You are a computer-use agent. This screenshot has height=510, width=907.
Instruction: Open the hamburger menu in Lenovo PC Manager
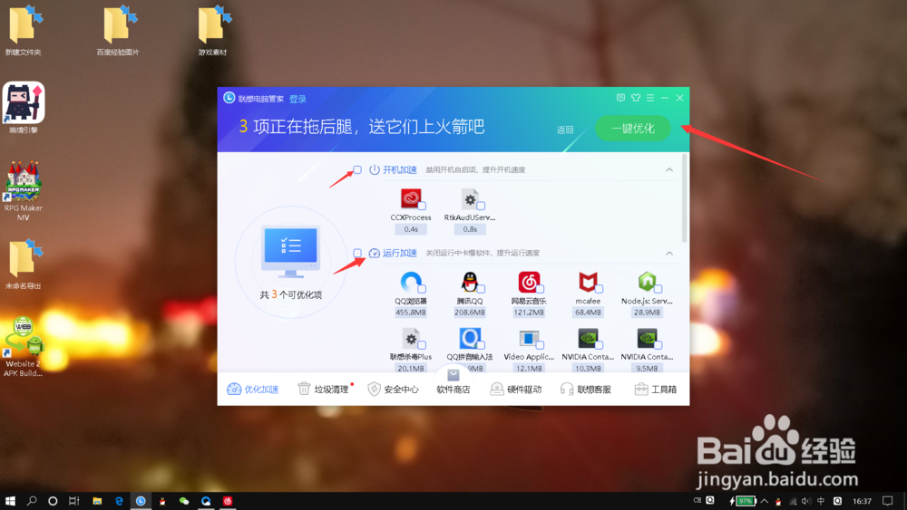tap(650, 98)
